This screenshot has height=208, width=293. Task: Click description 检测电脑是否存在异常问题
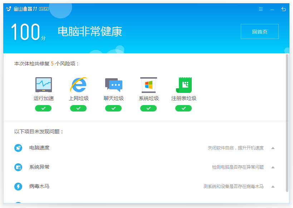point(238,167)
